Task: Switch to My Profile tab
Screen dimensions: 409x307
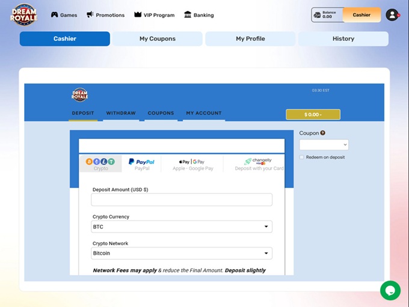Action: click(x=250, y=38)
